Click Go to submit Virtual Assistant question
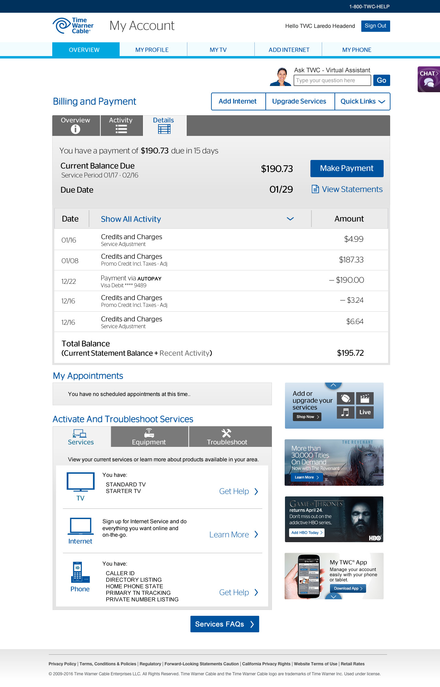Image resolution: width=440 pixels, height=687 pixels. (x=382, y=80)
